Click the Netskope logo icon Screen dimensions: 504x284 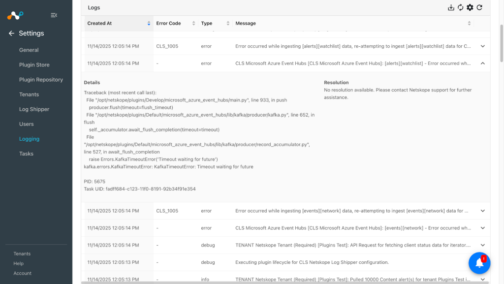coord(15,15)
